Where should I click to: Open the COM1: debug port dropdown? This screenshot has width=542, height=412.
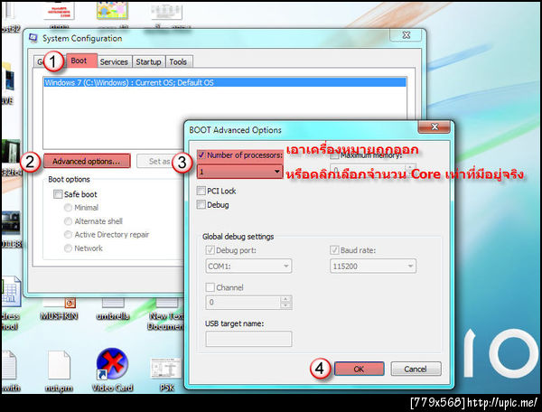click(248, 267)
